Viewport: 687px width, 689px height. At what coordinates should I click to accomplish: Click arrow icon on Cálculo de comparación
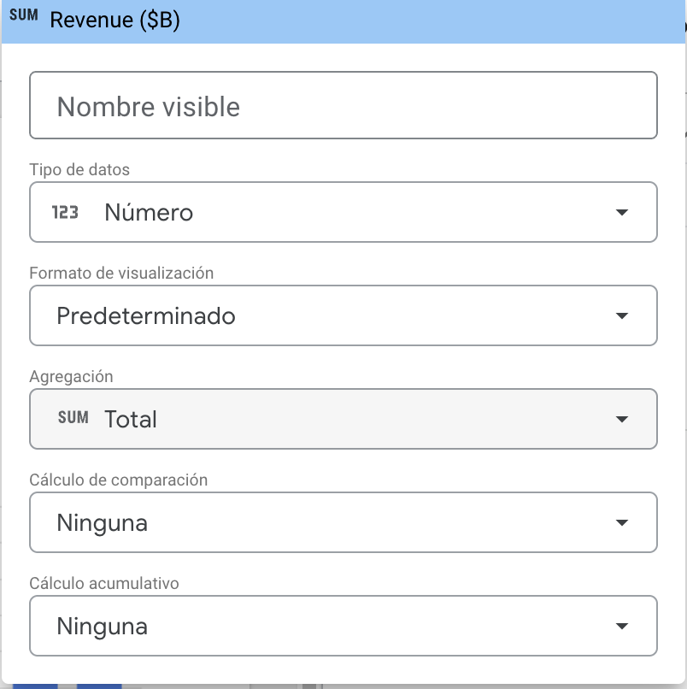click(622, 522)
